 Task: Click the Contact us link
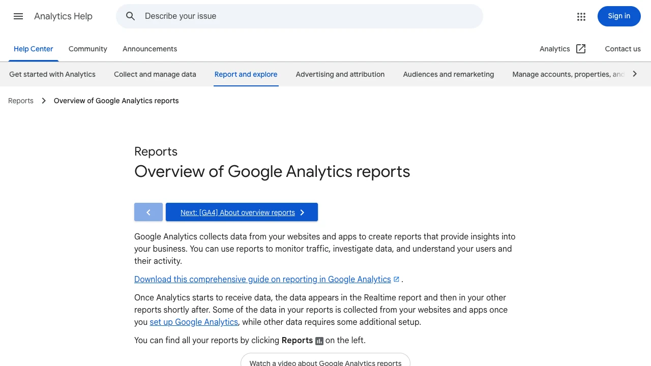[623, 49]
